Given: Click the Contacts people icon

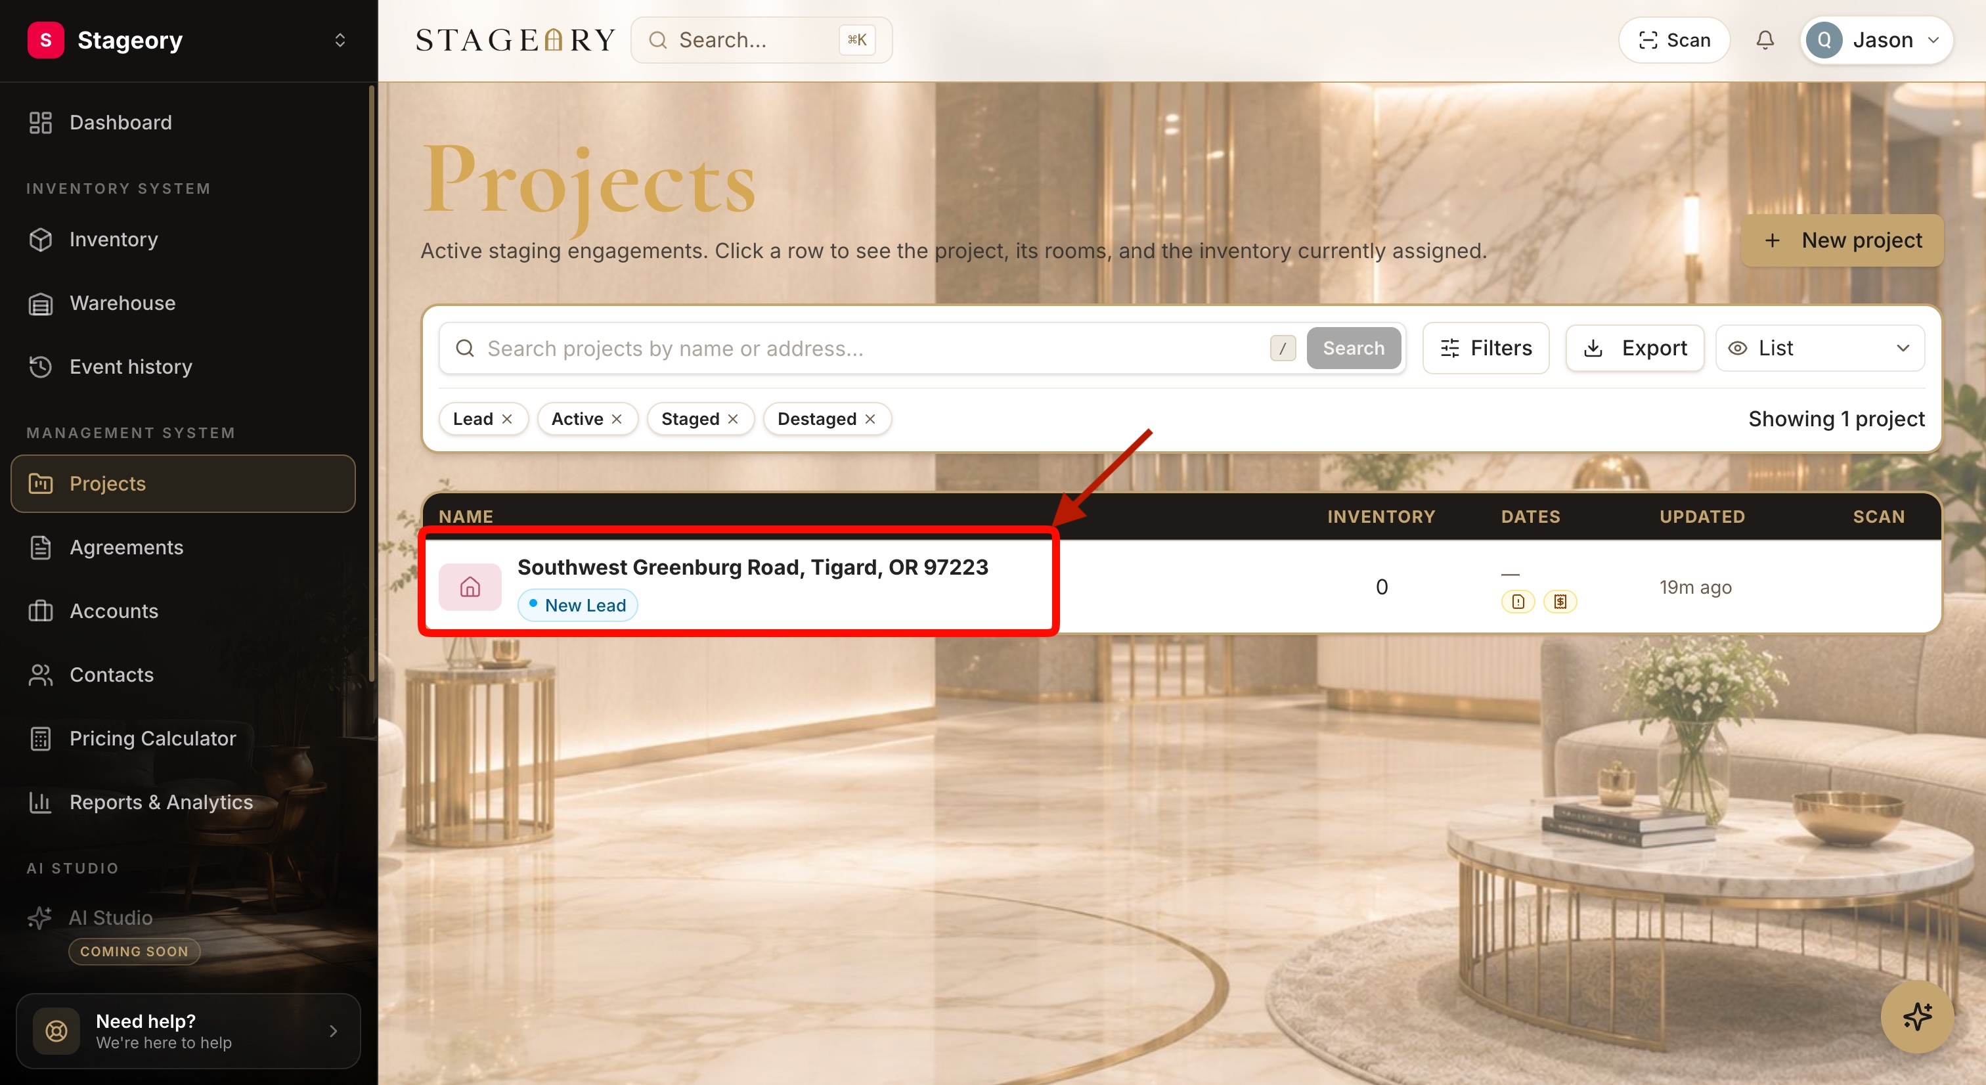Looking at the screenshot, I should (40, 675).
